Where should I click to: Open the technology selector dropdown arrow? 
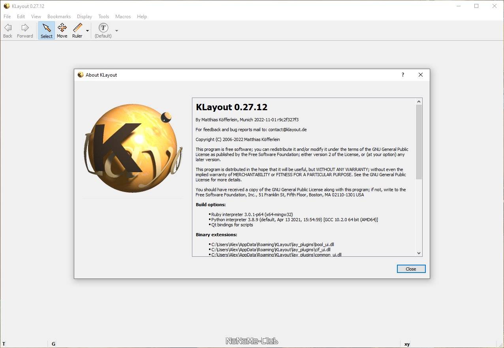[x=117, y=31]
